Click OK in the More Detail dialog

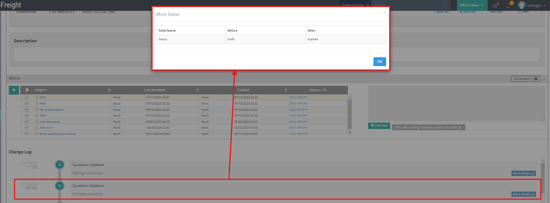tap(379, 62)
